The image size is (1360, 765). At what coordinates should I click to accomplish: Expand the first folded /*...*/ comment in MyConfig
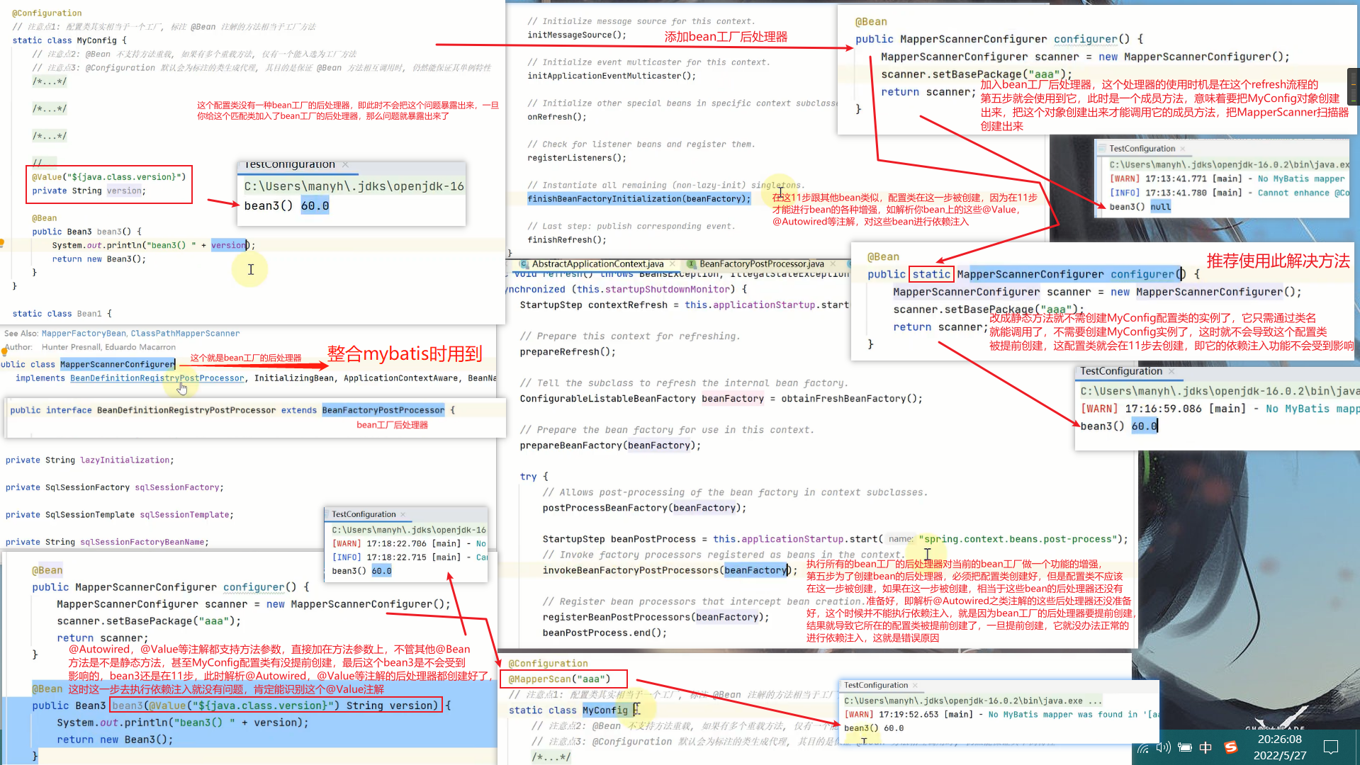[50, 81]
